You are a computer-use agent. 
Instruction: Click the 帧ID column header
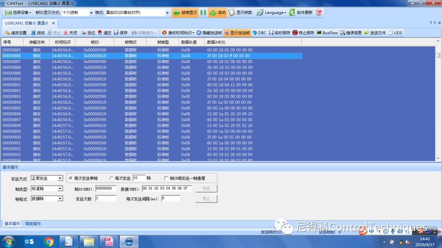tap(95, 42)
